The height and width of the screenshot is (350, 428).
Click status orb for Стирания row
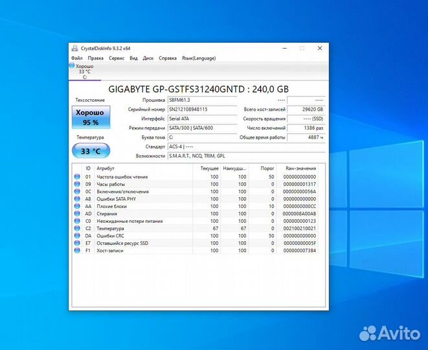tap(78, 214)
